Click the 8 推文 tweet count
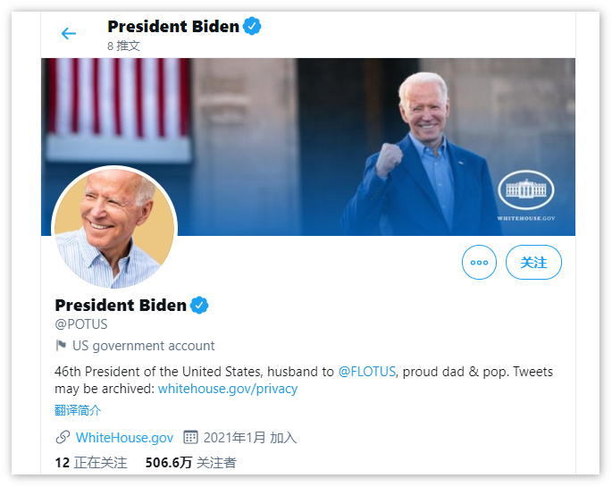This screenshot has height=487, width=612. coord(123,46)
